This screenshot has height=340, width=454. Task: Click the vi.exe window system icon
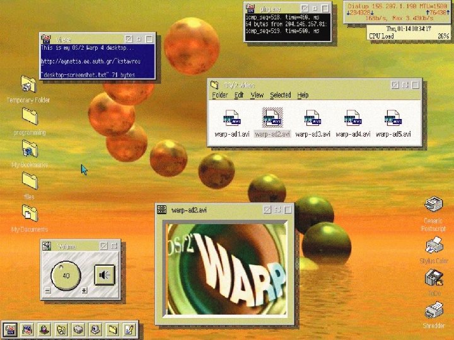click(46, 39)
